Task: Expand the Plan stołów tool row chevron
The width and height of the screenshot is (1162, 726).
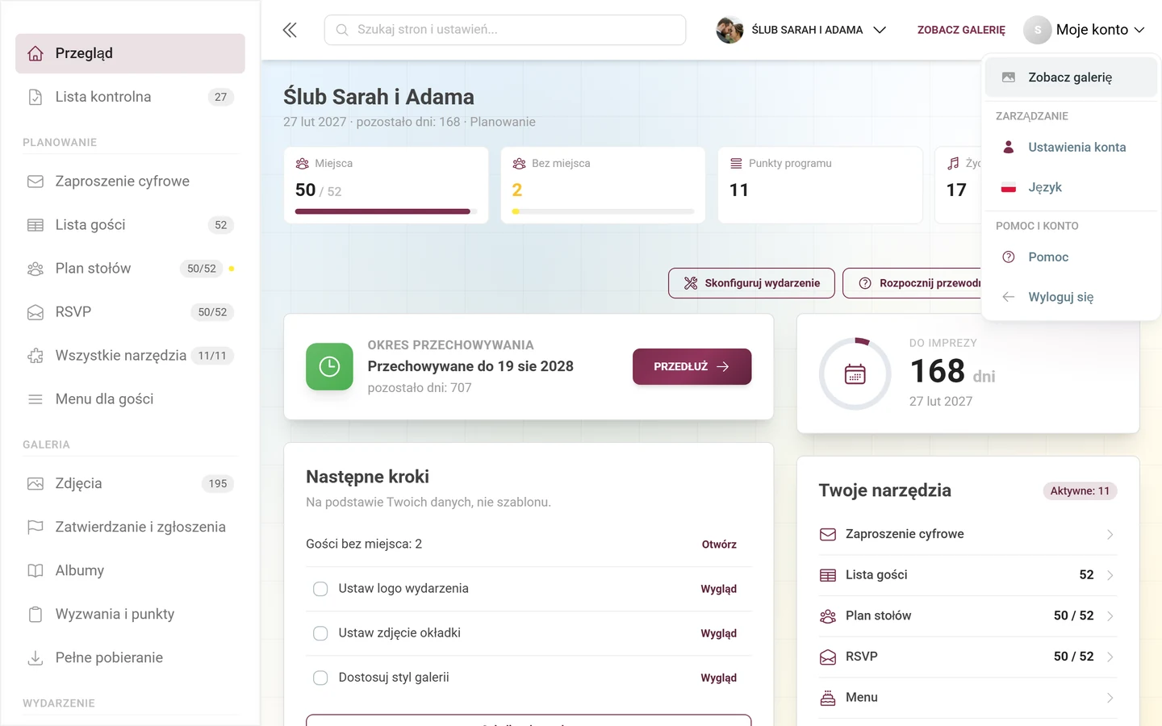Action: [x=1110, y=616]
